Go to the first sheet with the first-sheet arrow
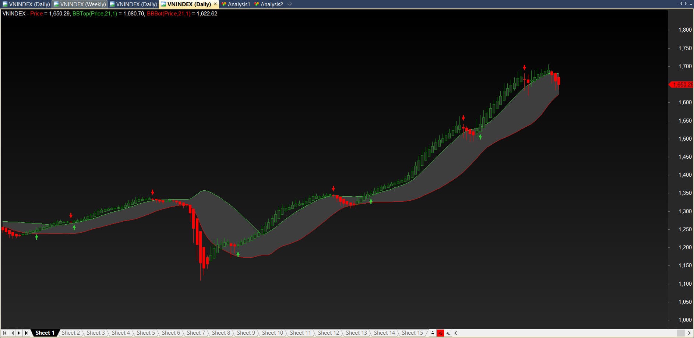 point(5,333)
